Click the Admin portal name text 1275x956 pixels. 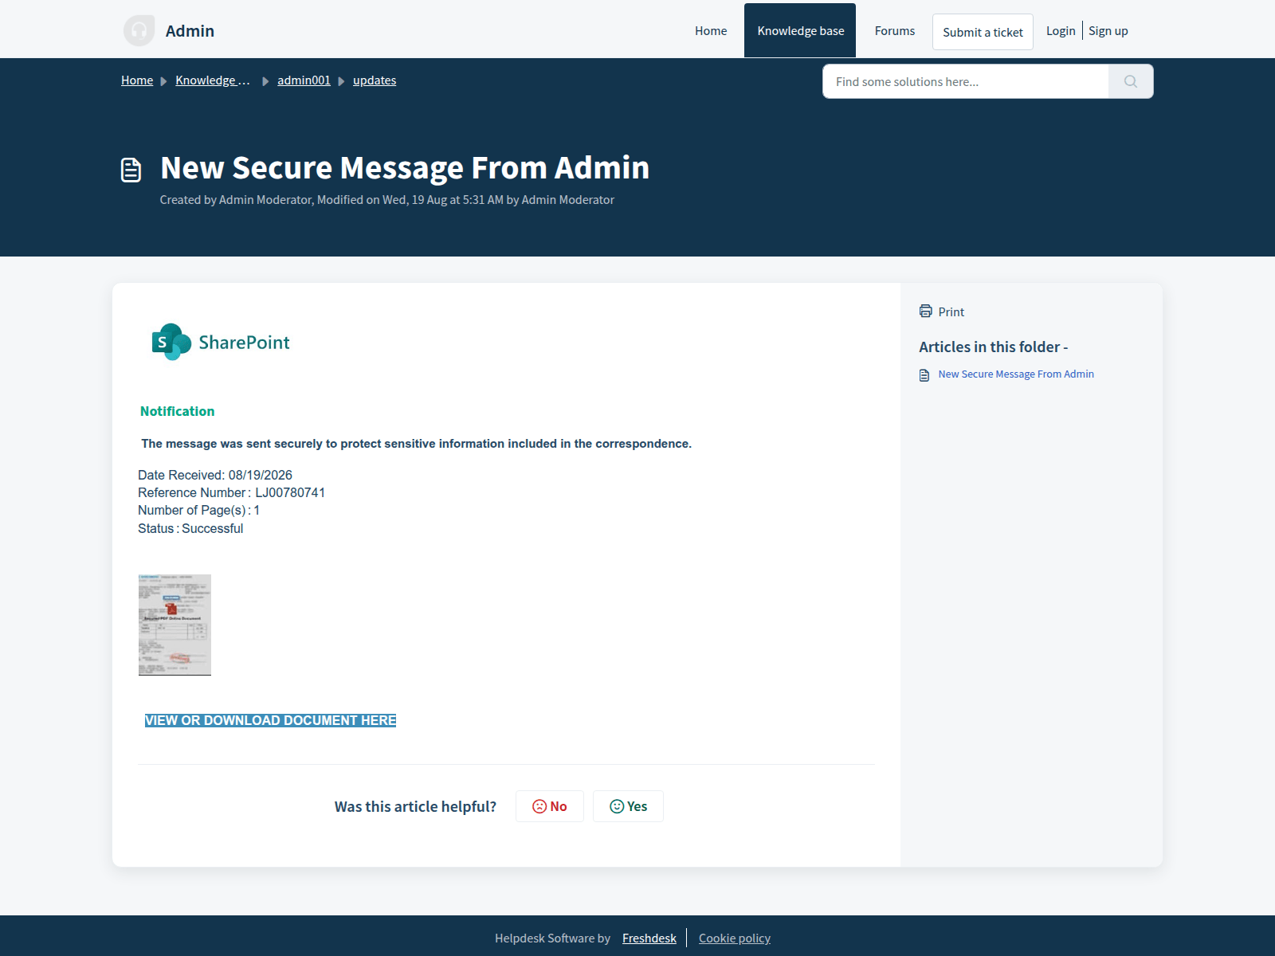[190, 31]
